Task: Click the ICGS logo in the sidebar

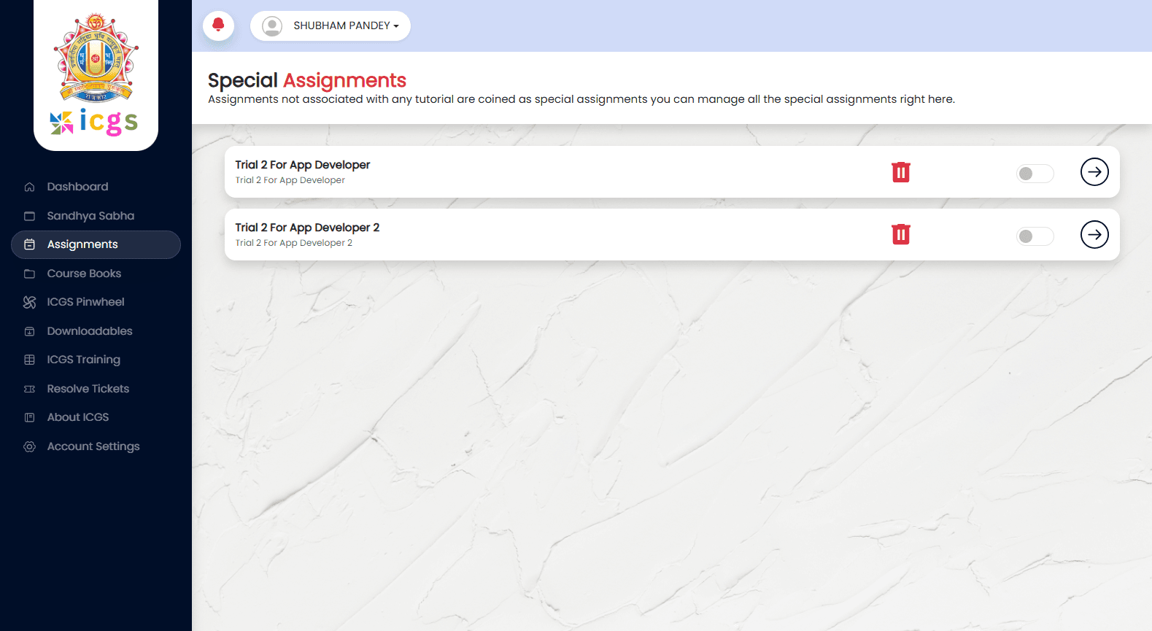Action: pyautogui.click(x=96, y=75)
